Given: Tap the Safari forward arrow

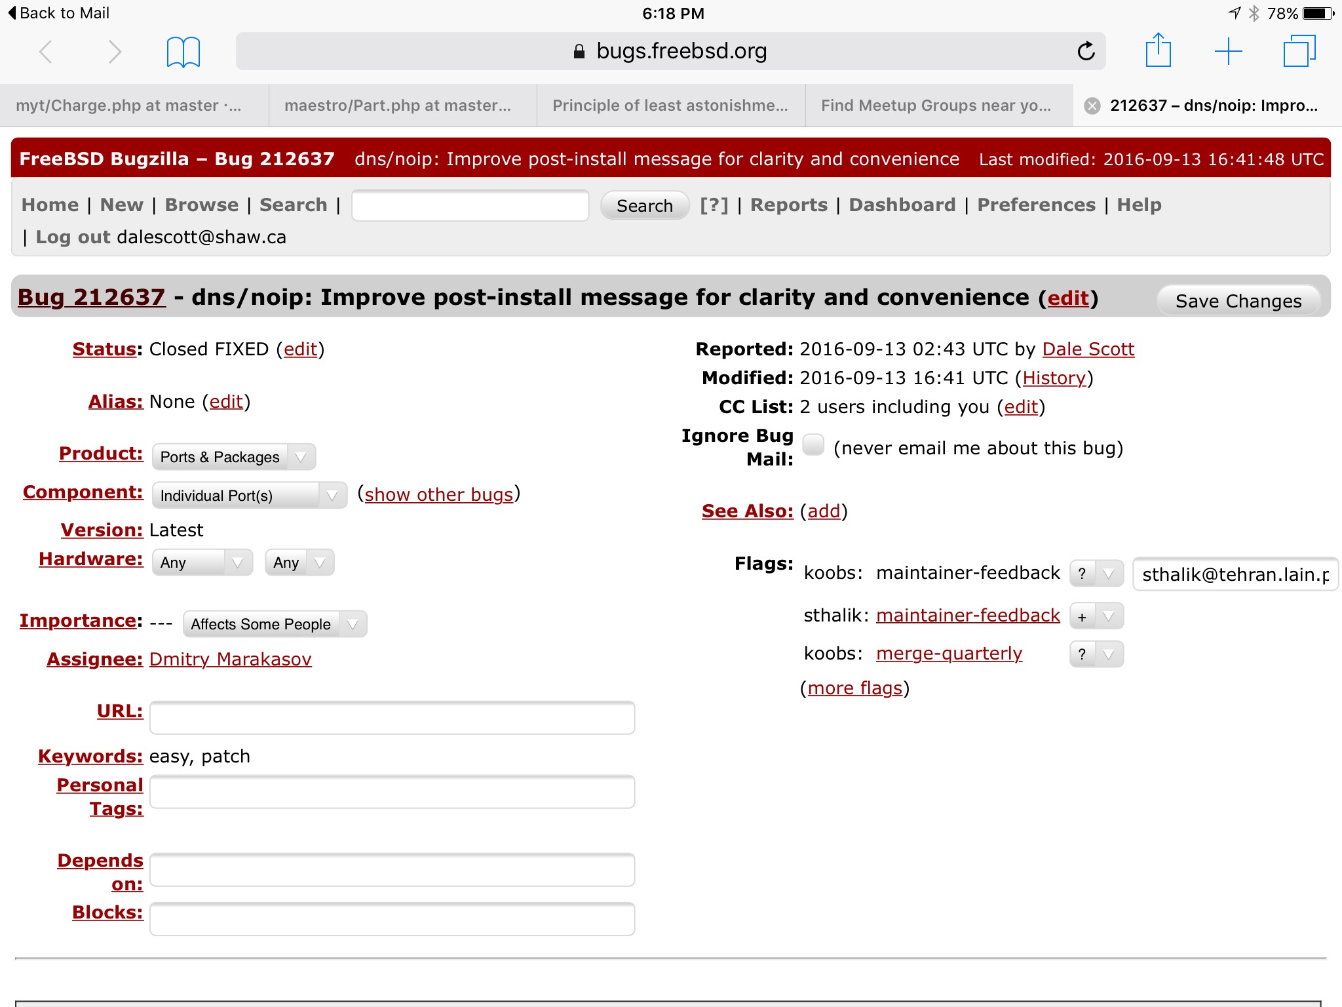Looking at the screenshot, I should coord(115,52).
